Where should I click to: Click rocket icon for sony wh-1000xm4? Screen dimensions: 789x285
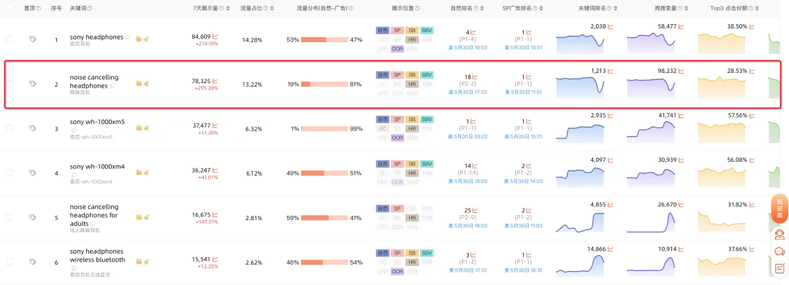[146, 172]
